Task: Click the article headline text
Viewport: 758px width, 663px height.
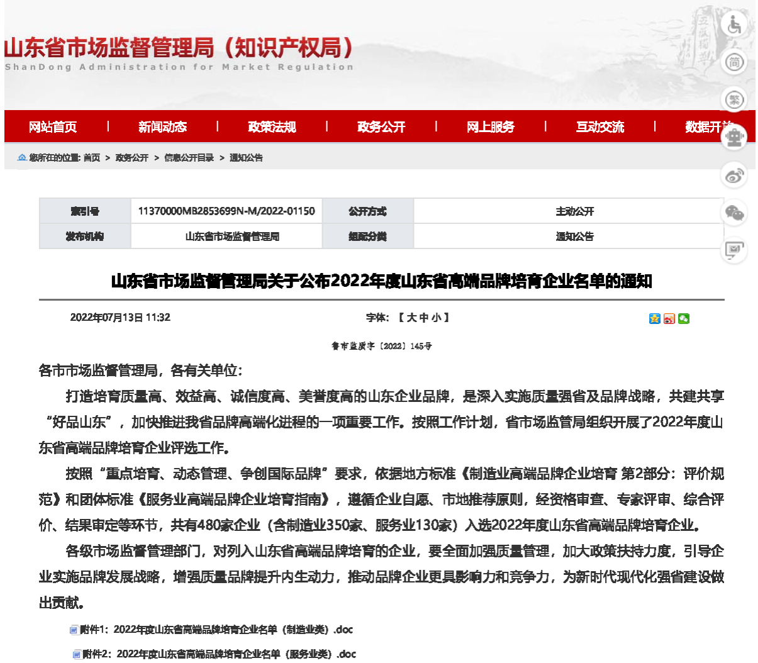Action: (381, 281)
